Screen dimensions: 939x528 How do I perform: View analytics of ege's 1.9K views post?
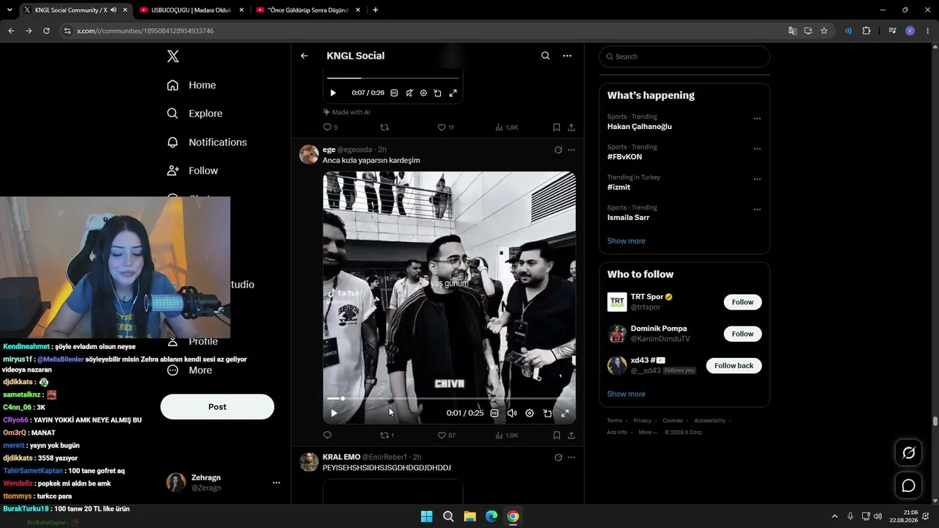tap(506, 435)
